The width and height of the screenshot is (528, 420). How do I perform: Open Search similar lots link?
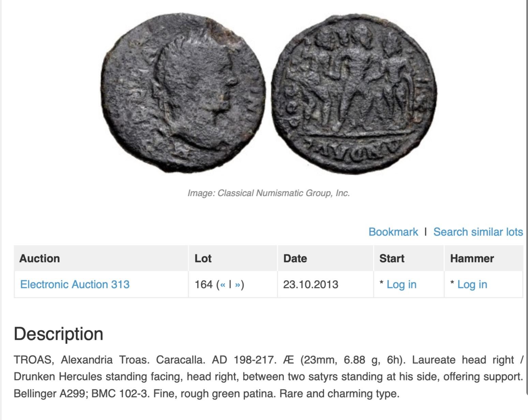pos(478,232)
